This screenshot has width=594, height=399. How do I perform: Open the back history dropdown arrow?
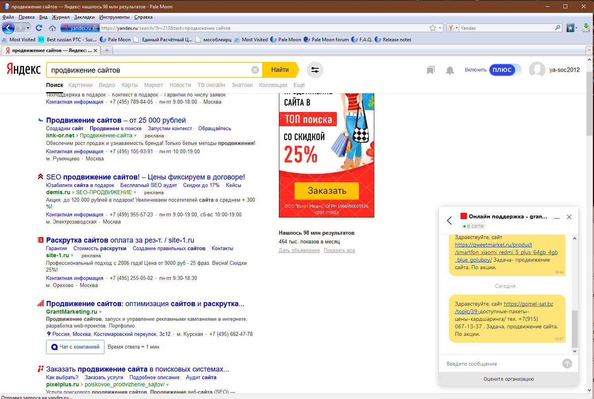pos(28,28)
